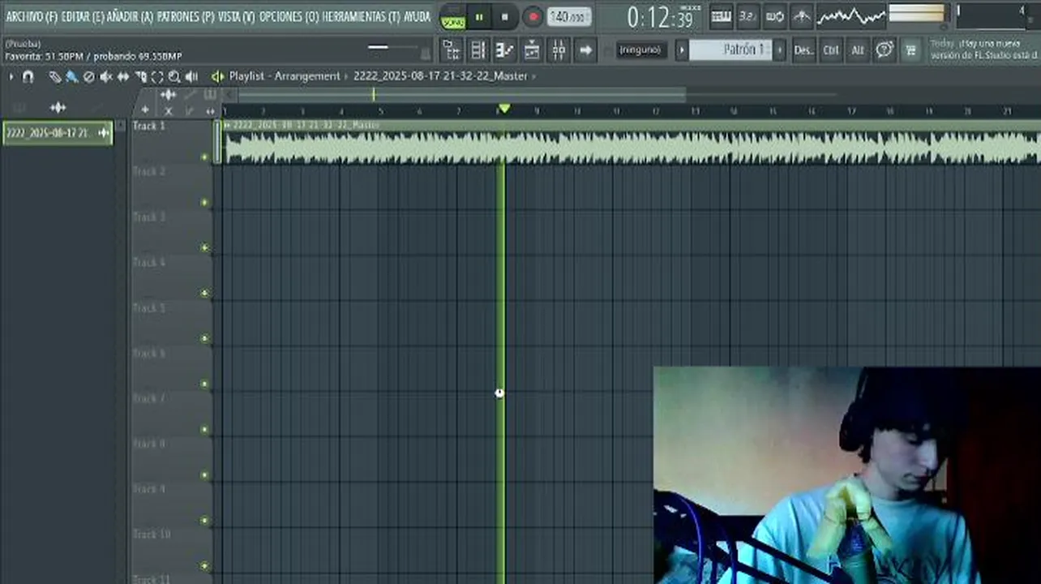The image size is (1041, 584).
Task: Toggle Song/Pattern mode button
Action: click(x=452, y=17)
